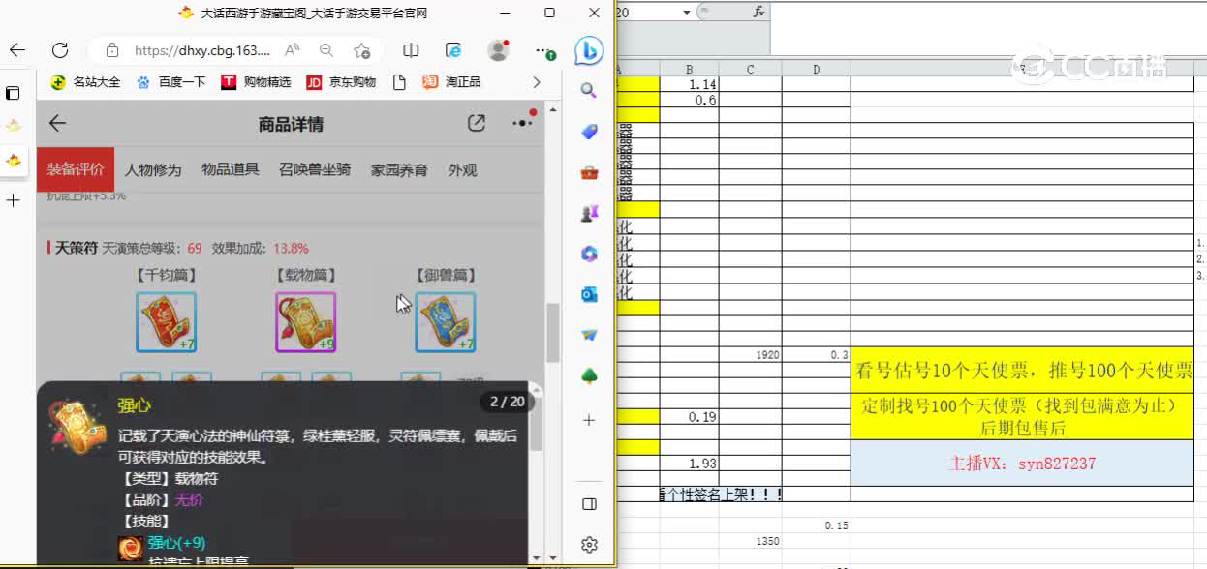Switch to 外观 tab
This screenshot has height=569, width=1207.
[462, 169]
